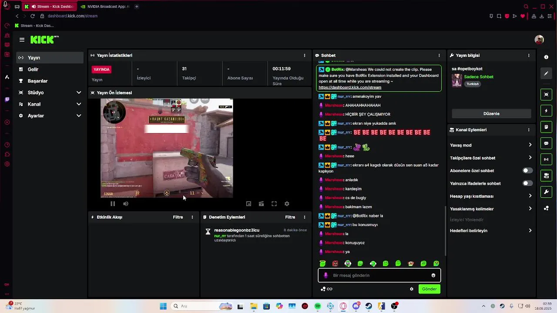Expand the Stüdyo sidebar section

pyautogui.click(x=50, y=93)
